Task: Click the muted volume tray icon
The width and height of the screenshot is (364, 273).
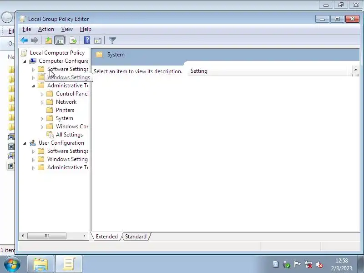Action: [319, 264]
